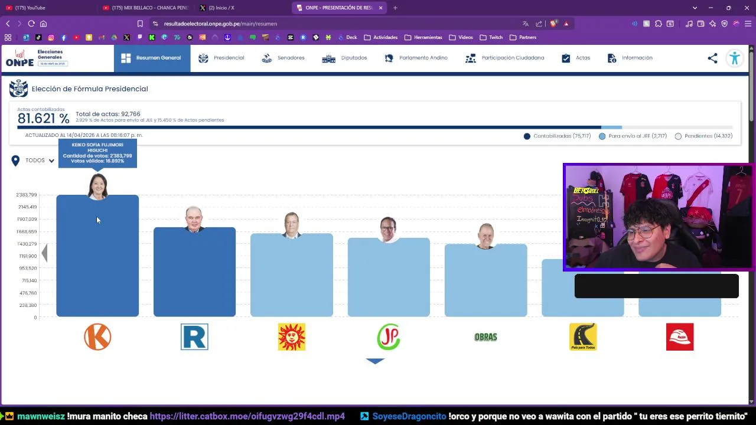The width and height of the screenshot is (756, 425).
Task: Click the address bar URL
Action: click(220, 24)
